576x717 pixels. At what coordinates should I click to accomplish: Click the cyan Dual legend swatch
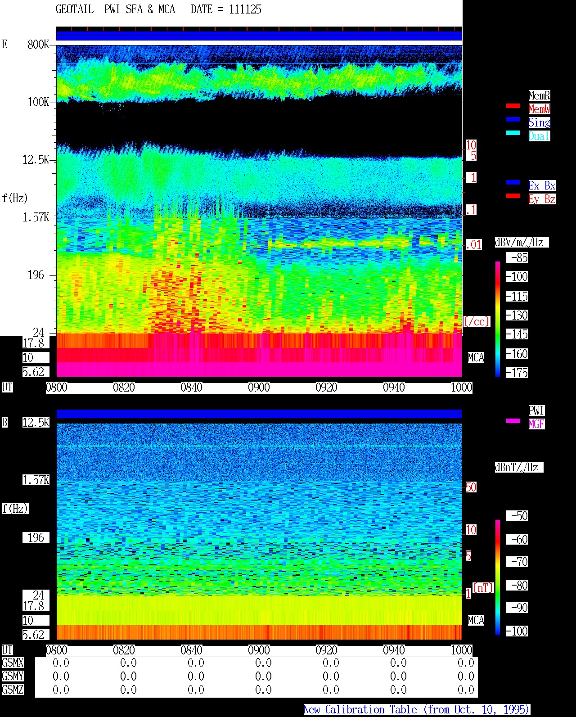click(513, 133)
